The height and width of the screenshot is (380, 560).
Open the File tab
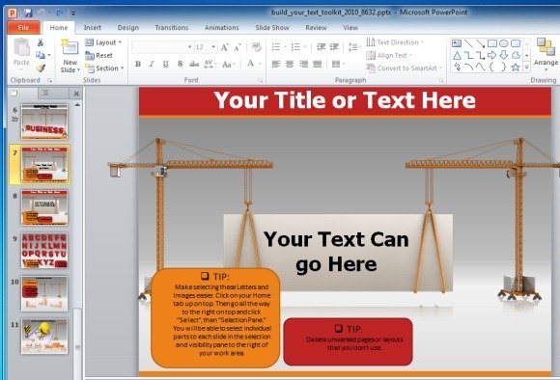23,27
